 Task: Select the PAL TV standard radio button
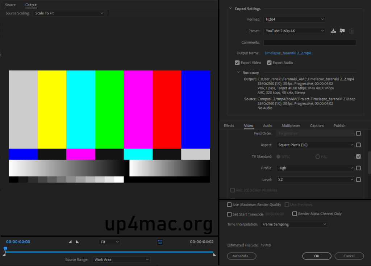pyautogui.click(x=317, y=156)
